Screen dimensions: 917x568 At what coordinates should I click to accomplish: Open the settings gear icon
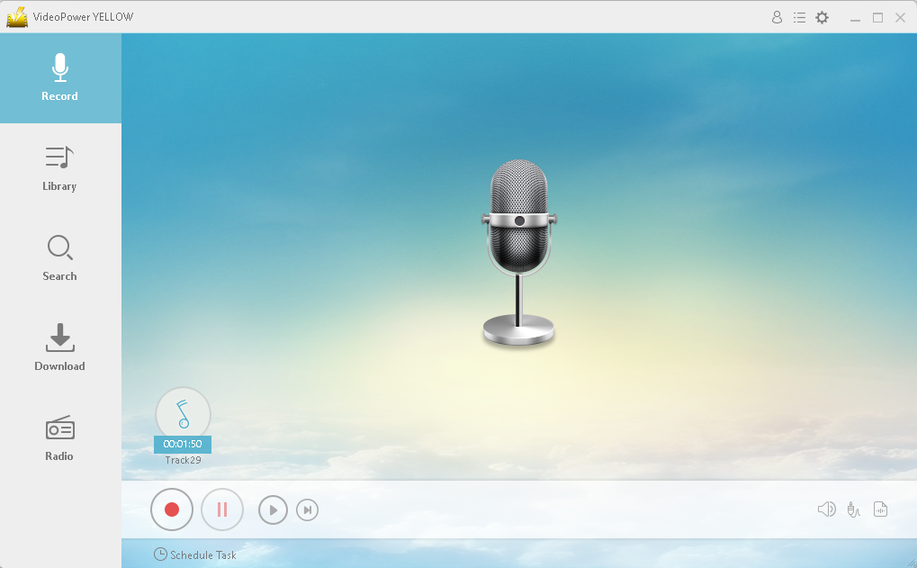822,17
